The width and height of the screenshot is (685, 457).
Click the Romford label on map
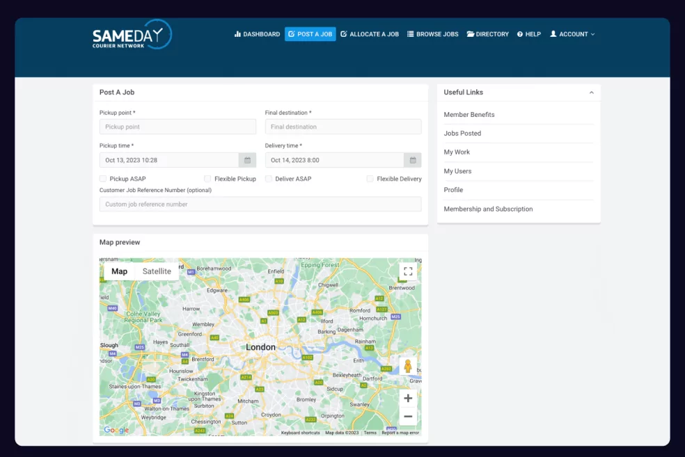(x=359, y=310)
